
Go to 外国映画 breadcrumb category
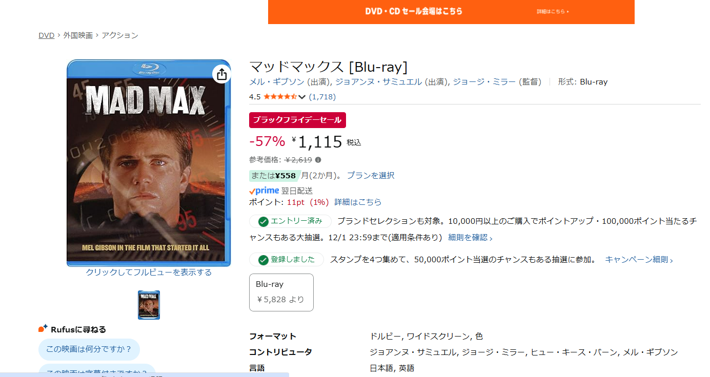(78, 35)
